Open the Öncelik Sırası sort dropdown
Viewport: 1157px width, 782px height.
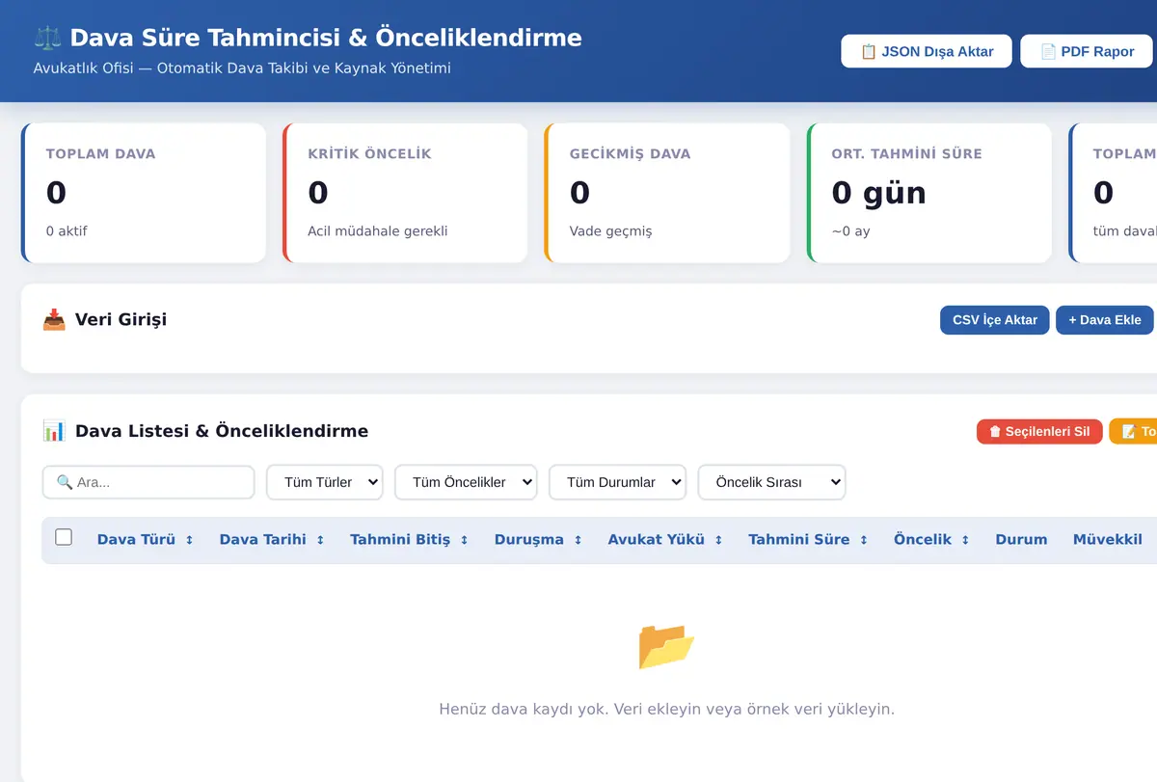(771, 482)
